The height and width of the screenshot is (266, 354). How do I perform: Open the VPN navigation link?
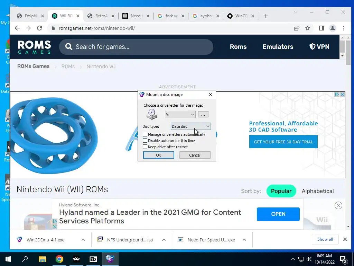tap(319, 47)
